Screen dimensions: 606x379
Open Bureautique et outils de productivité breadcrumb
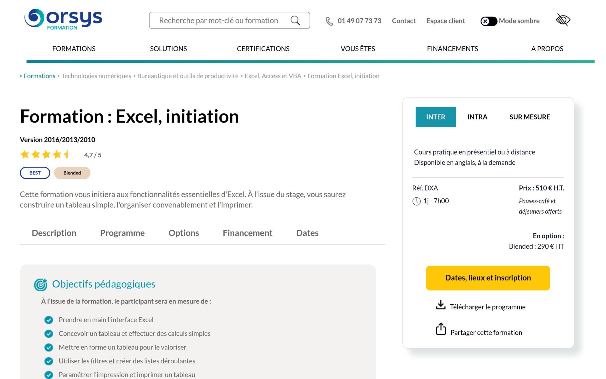188,76
